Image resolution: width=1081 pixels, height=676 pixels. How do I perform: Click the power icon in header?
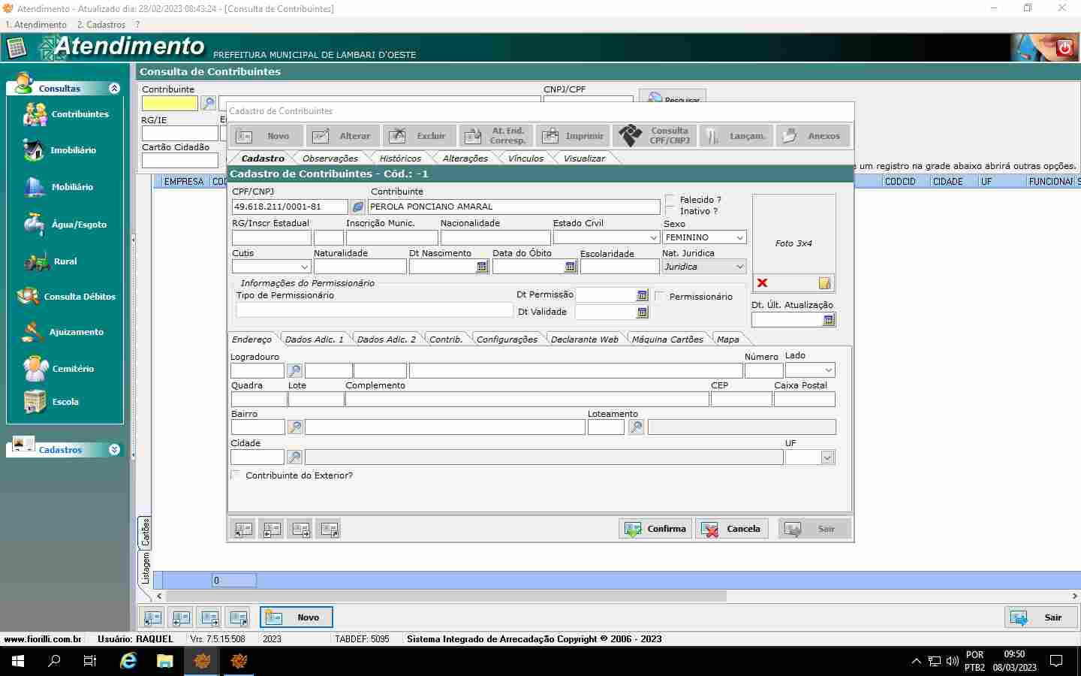[1064, 48]
